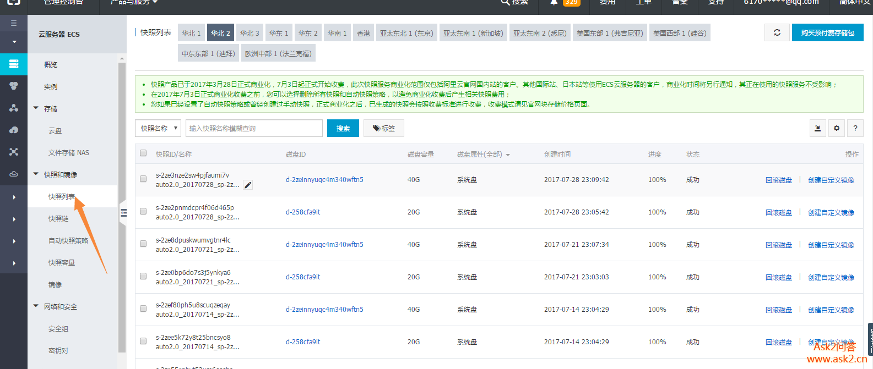Click the export/download list icon
The height and width of the screenshot is (369, 873).
(818, 128)
